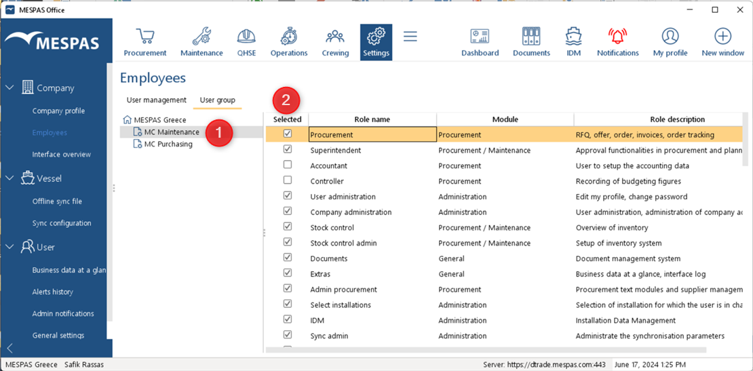
Task: Uncheck the User administration checkbox
Action: click(287, 196)
